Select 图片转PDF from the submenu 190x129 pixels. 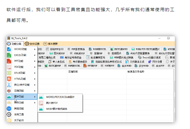[52, 103]
